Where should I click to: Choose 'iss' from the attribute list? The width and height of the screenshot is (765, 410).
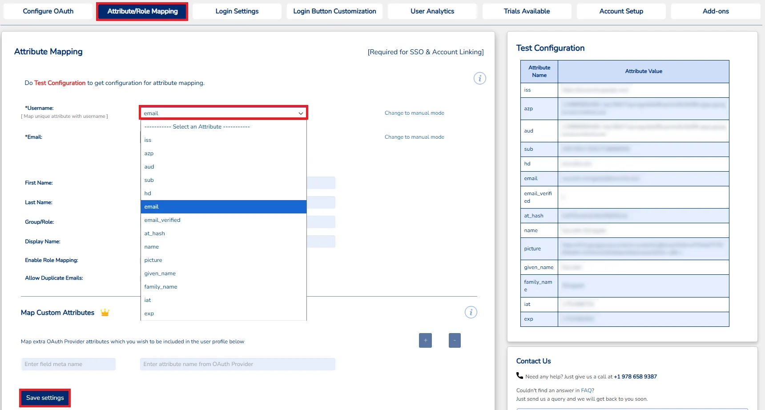223,140
